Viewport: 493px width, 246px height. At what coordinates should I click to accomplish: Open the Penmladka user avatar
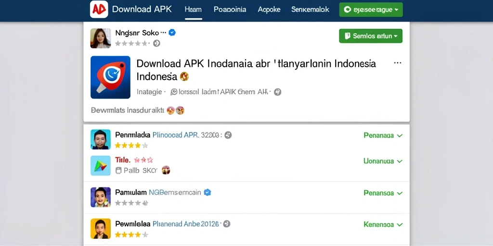tap(101, 139)
